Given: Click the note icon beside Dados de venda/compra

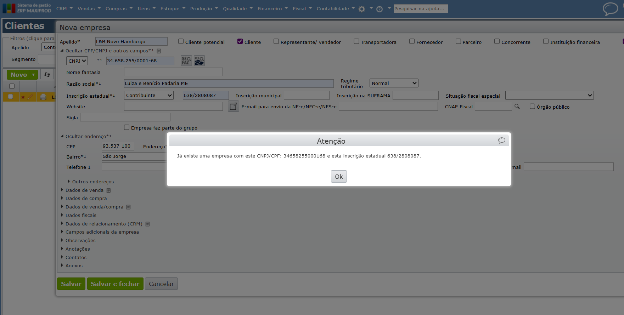Looking at the screenshot, I should coord(129,207).
